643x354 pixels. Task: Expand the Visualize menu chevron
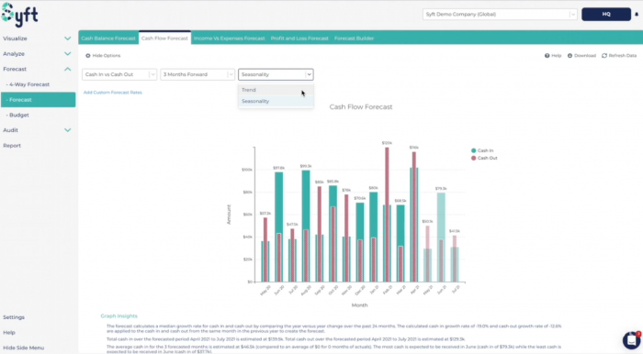click(x=67, y=39)
